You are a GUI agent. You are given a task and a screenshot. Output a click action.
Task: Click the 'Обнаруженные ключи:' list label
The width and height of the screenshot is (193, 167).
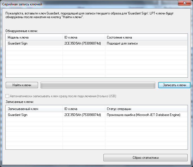coord(21,31)
